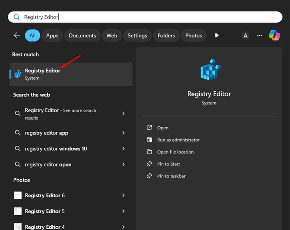Select Run as administrator
Viewport: 290px width, 230px height.
pyautogui.click(x=178, y=140)
